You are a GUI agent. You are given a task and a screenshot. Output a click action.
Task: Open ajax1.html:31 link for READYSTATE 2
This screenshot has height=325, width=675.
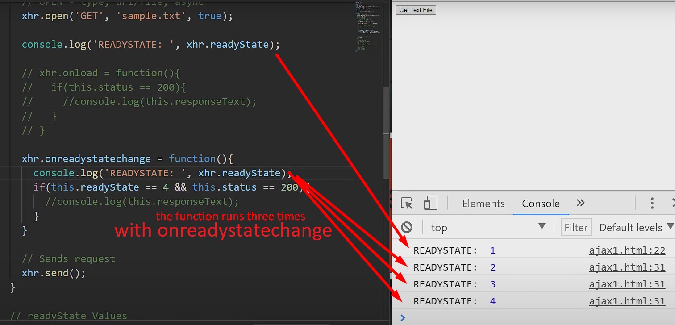coord(627,267)
